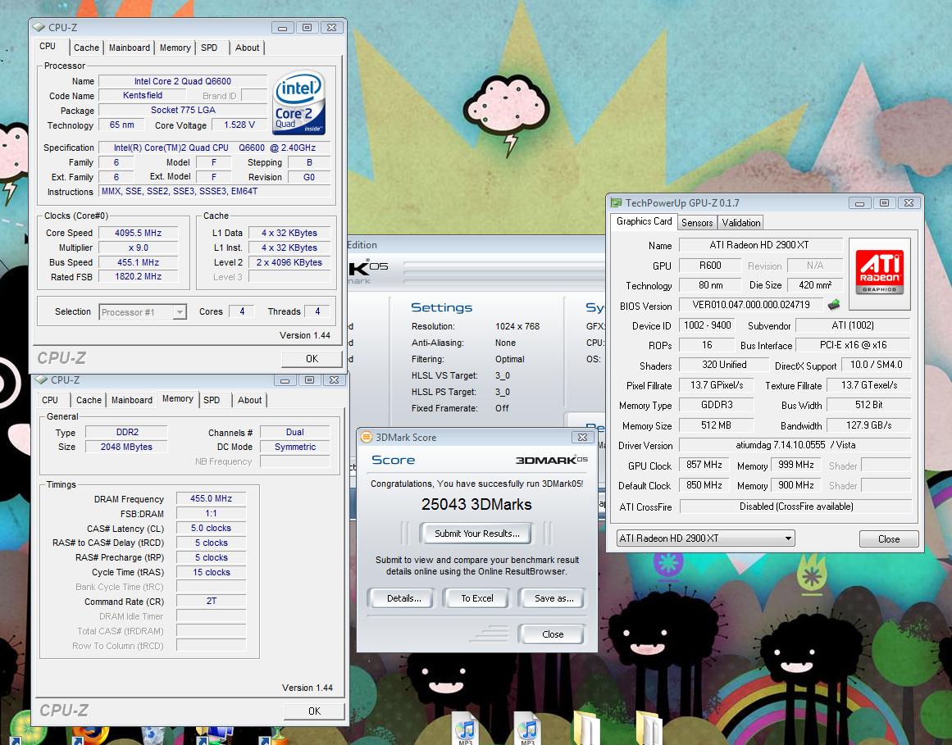Click the 25043 3DMarks score text

point(476,505)
